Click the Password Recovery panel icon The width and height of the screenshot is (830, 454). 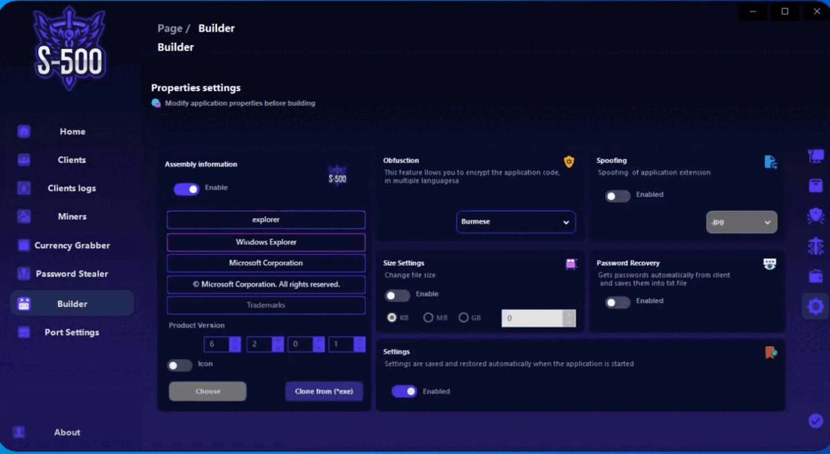768,263
